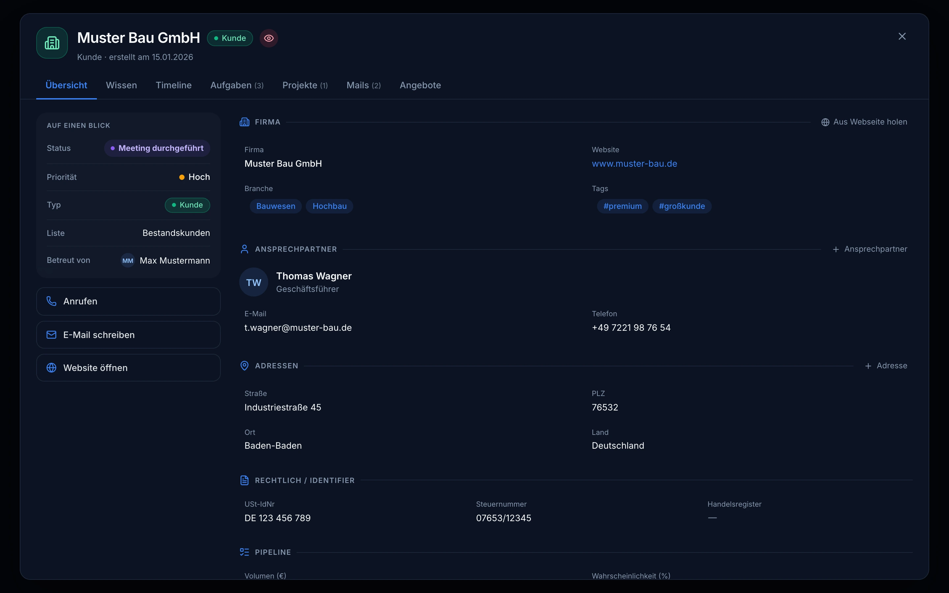
Task: Close the Muster Bau GmbH detail dialog
Action: (x=902, y=37)
